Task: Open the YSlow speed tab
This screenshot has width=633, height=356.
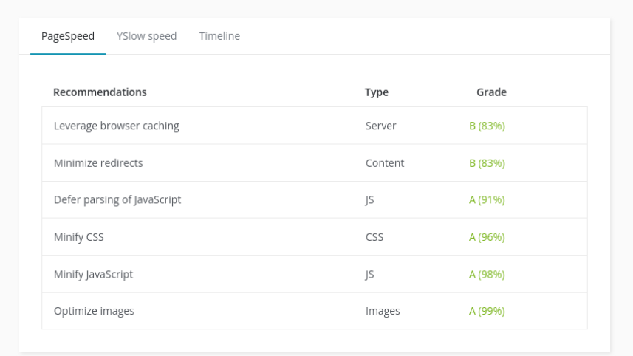Action: (146, 36)
